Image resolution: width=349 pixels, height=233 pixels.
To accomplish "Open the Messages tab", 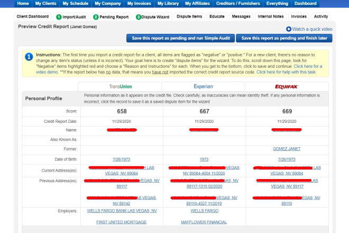I will pos(241,16).
